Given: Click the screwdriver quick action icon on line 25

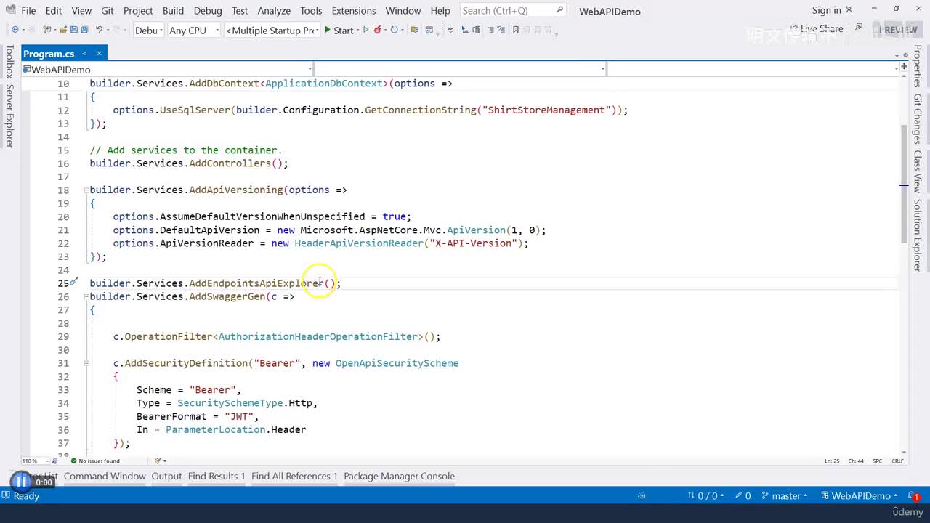Looking at the screenshot, I should pyautogui.click(x=73, y=282).
